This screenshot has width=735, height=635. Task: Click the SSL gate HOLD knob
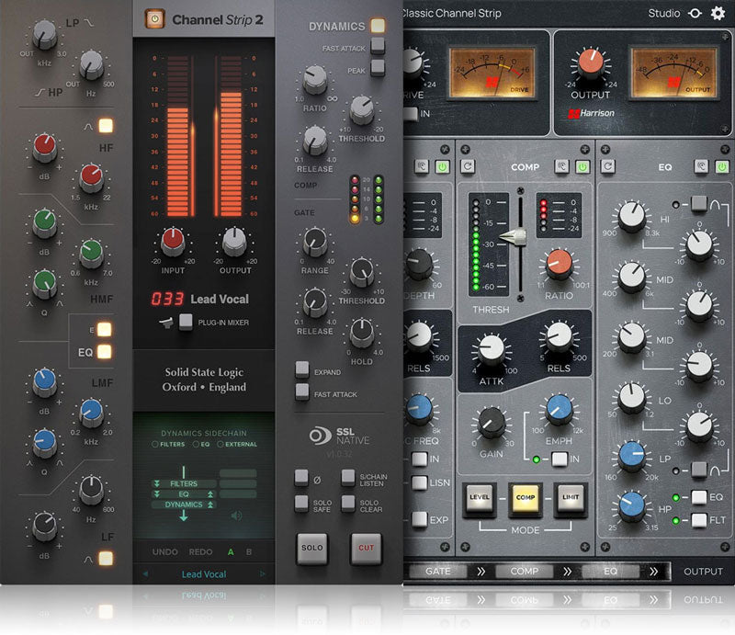point(362,332)
